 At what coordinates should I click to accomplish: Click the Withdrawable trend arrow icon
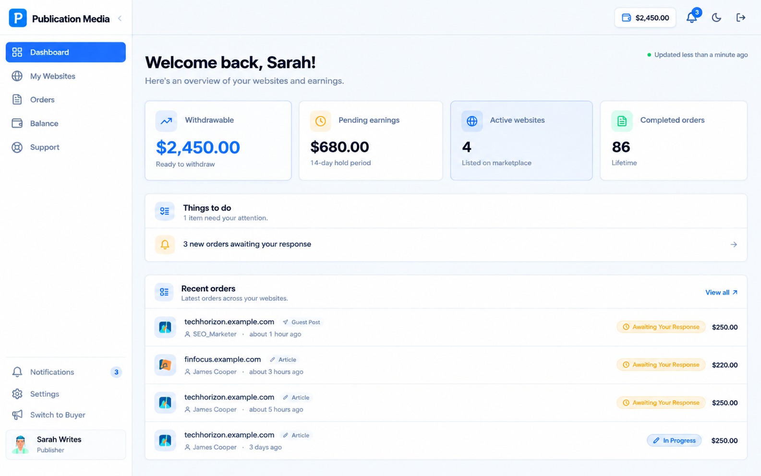click(166, 121)
